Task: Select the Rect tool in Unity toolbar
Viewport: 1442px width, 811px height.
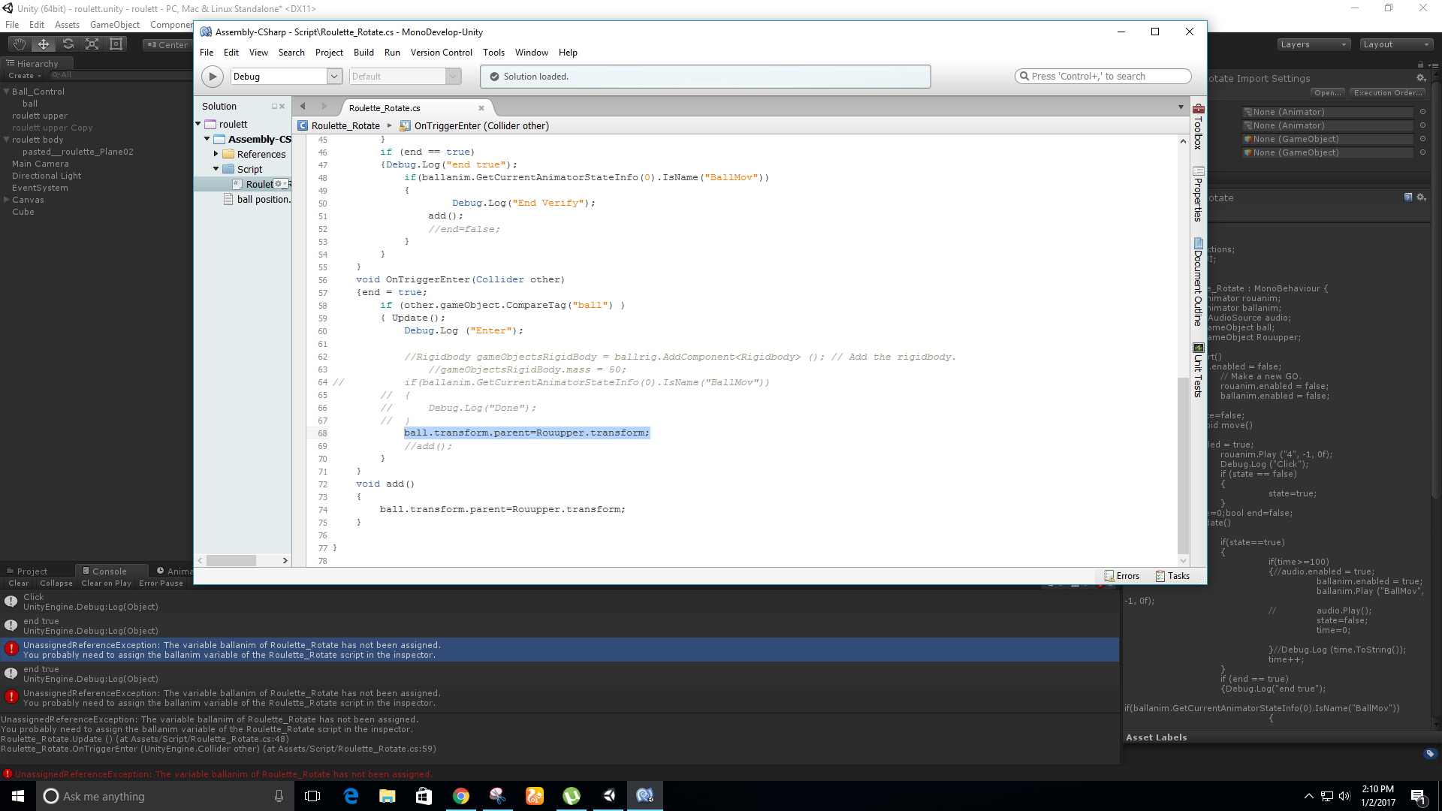Action: click(x=116, y=44)
